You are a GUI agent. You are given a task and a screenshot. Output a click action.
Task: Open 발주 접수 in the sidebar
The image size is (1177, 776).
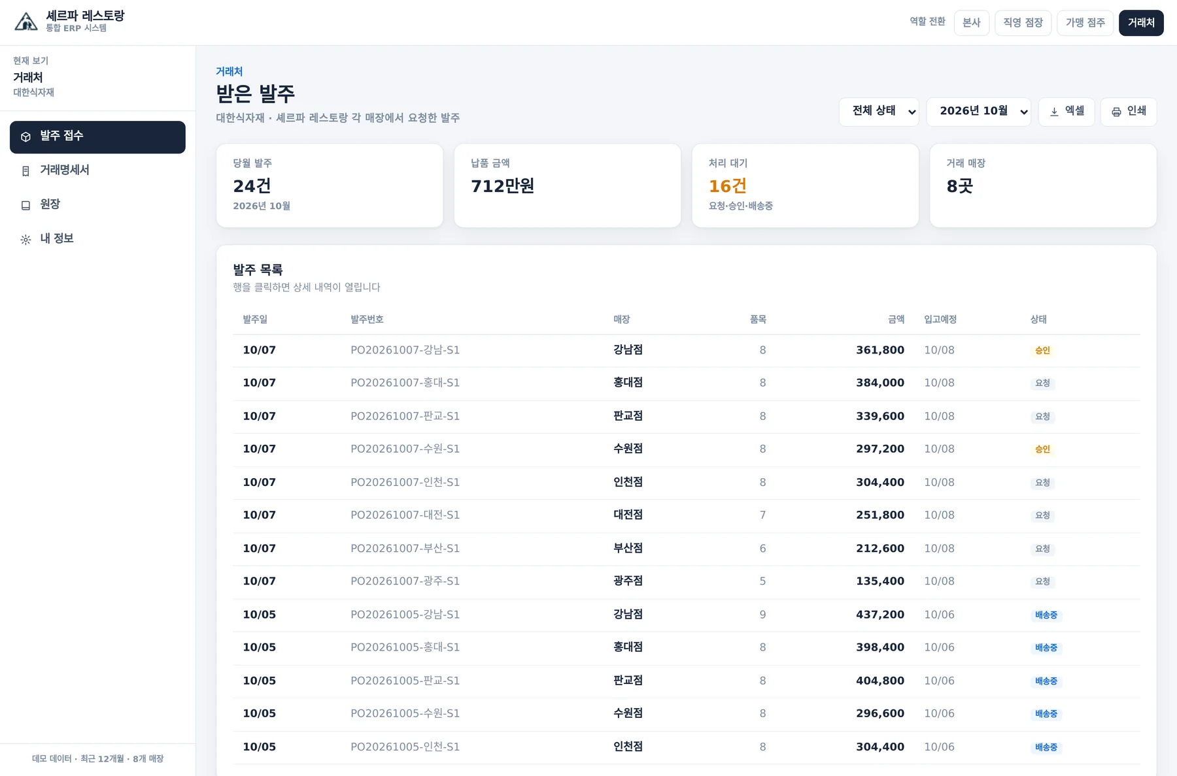pos(97,137)
